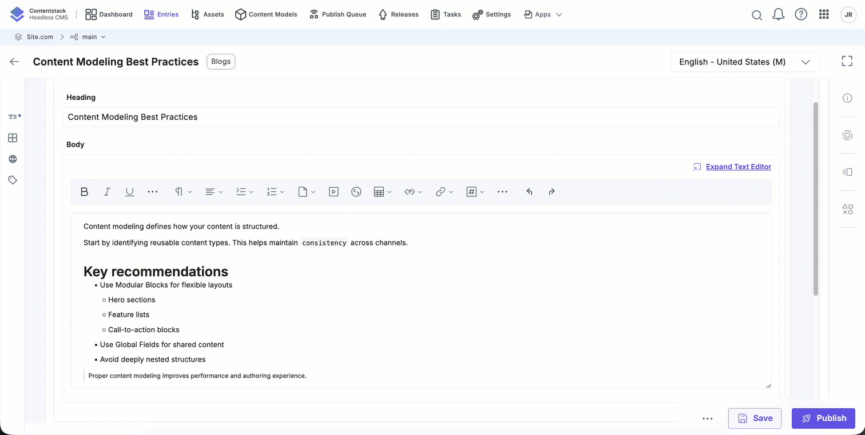
Task: Open more toolbar options before undo
Action: click(502, 192)
